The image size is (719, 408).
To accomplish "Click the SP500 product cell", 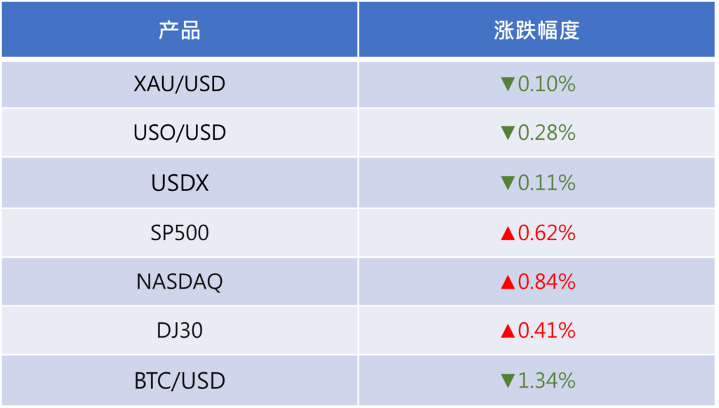I will point(180,233).
